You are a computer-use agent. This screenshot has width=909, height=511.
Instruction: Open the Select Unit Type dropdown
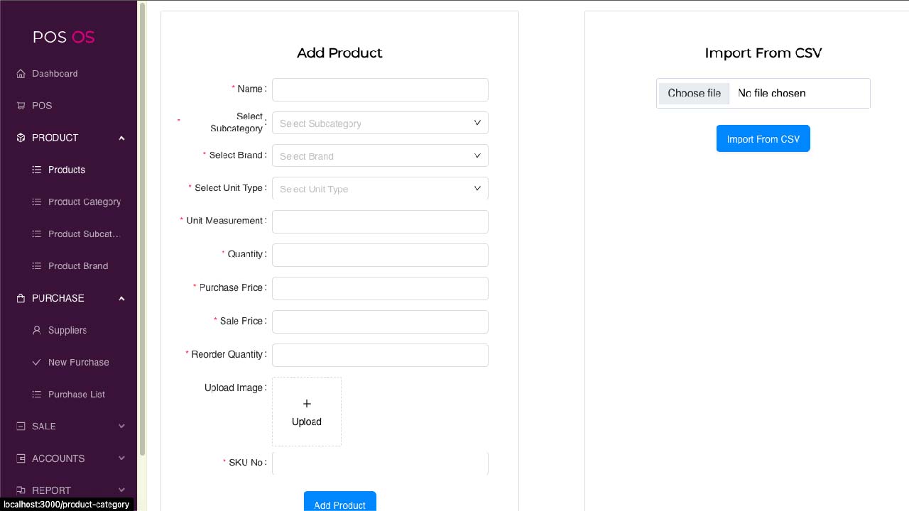click(x=380, y=189)
